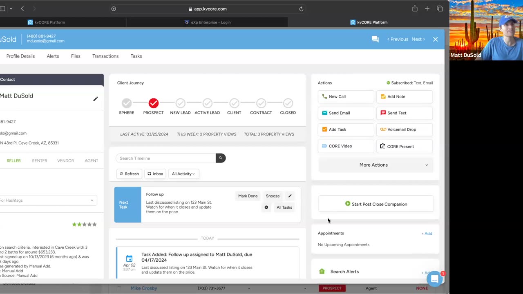Open the chat messages icon in header
This screenshot has height=294, width=523.
375,39
